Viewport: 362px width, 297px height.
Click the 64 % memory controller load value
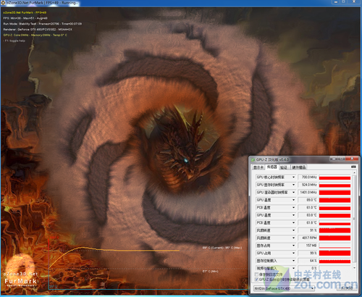(308, 261)
